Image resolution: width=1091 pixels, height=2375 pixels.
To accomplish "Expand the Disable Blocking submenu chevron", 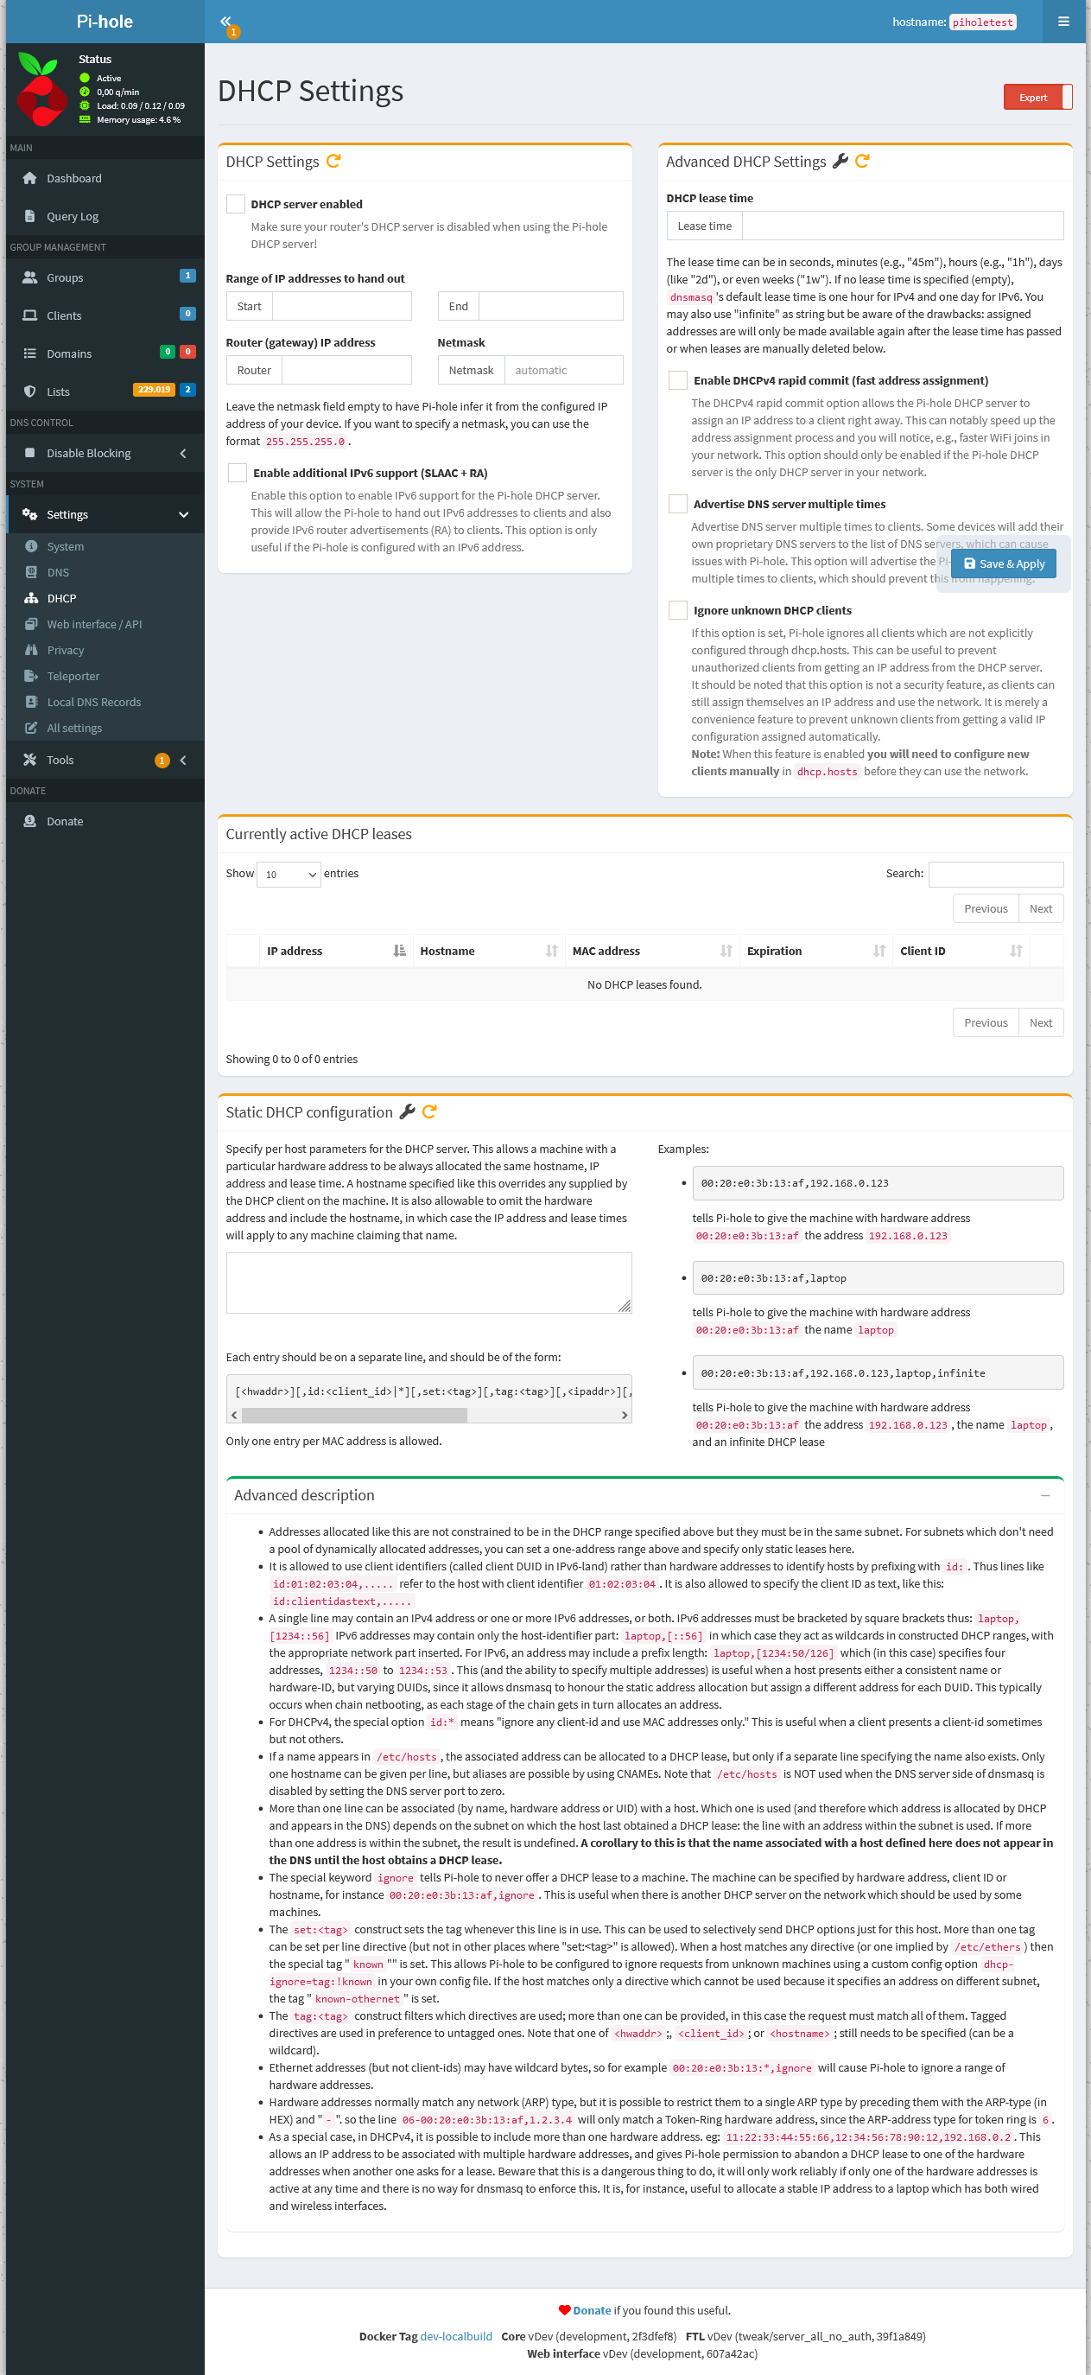I will click(182, 453).
